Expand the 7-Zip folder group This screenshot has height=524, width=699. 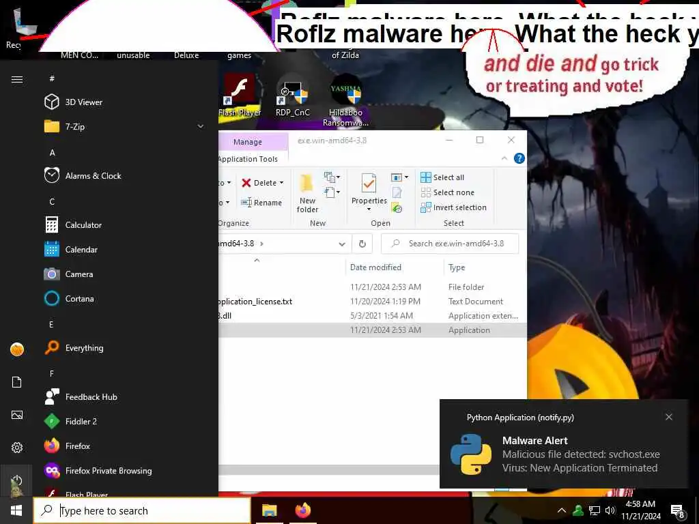pos(201,126)
